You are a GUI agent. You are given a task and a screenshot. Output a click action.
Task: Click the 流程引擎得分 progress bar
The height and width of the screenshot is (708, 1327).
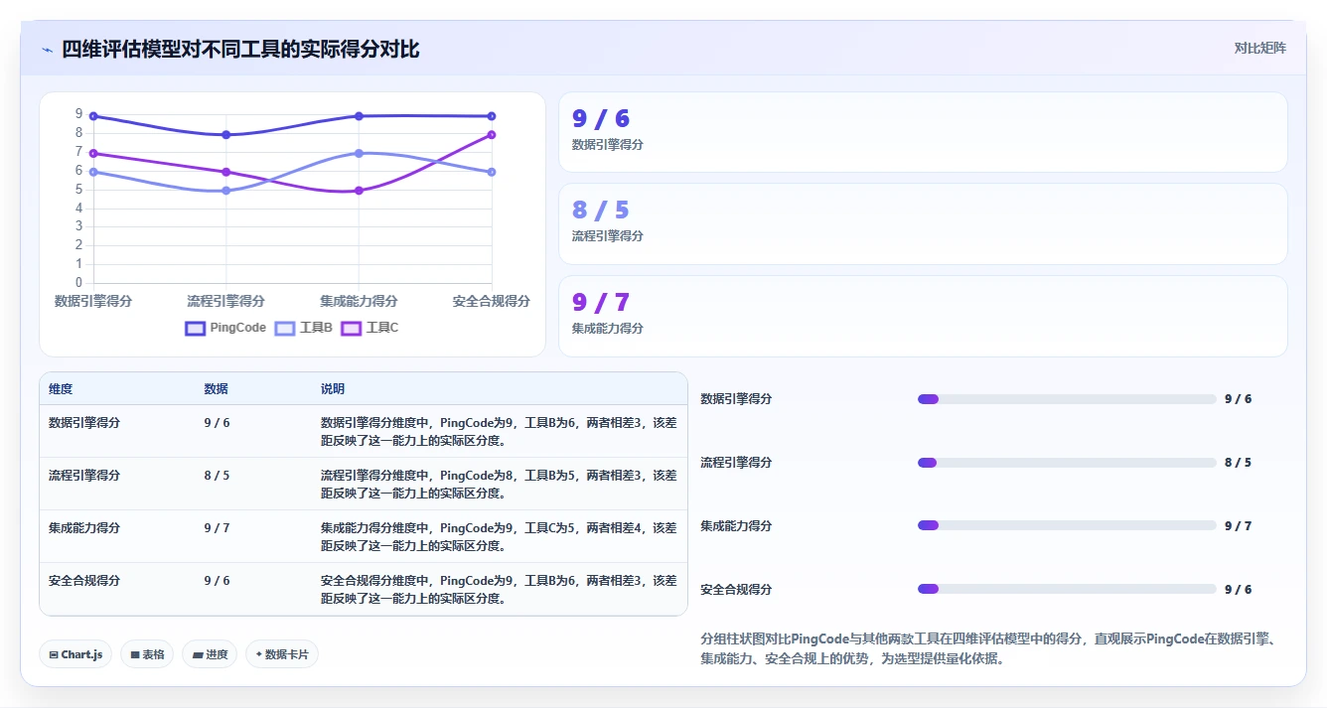tap(1067, 463)
